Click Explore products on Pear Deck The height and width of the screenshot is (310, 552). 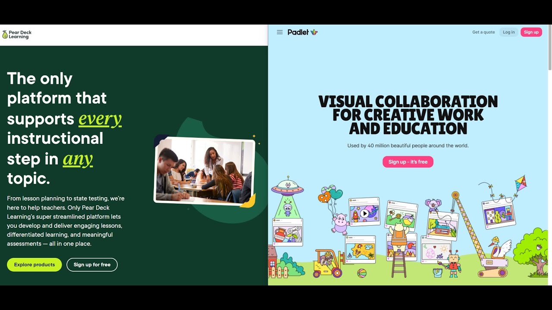[x=34, y=265]
